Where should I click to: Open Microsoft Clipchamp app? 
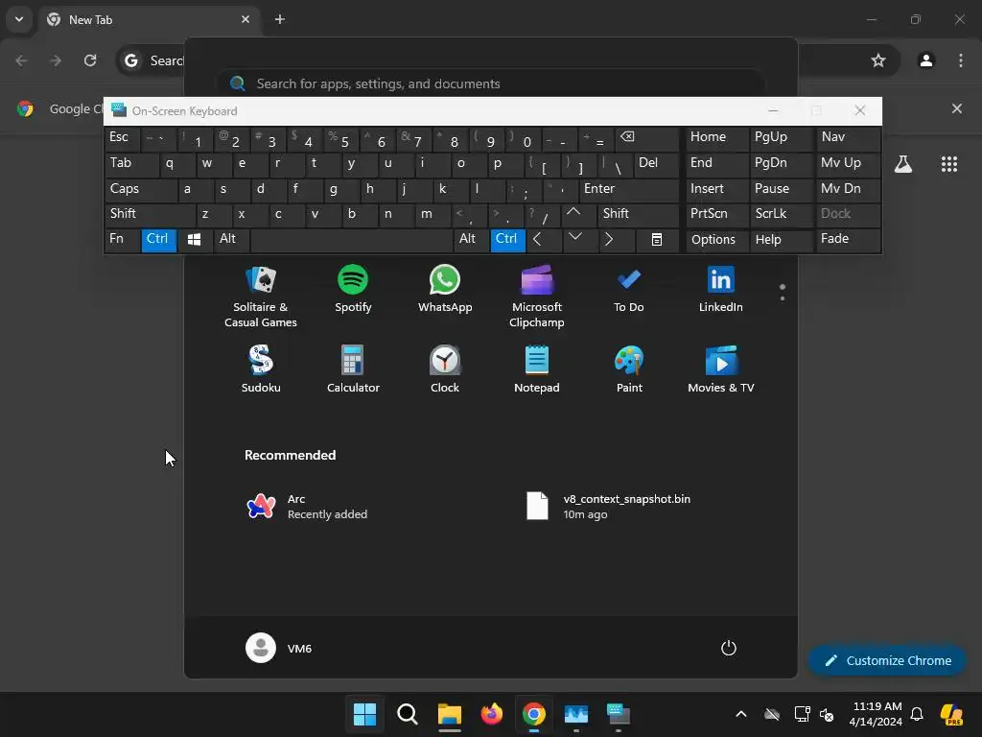[x=537, y=297]
